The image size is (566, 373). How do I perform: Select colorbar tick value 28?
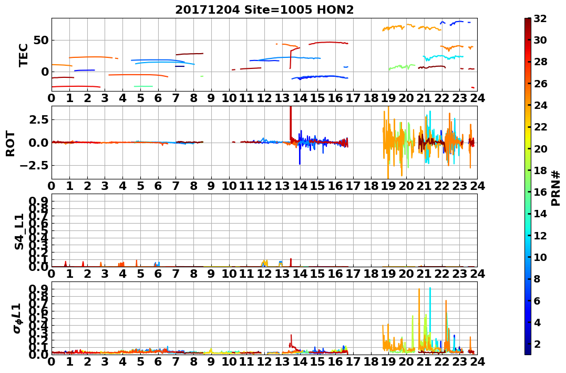click(x=540, y=62)
